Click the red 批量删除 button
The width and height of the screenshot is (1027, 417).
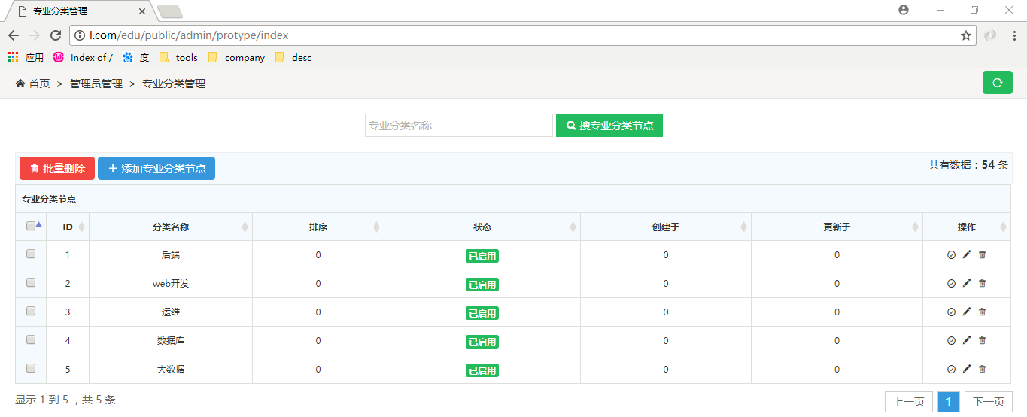[57, 169]
